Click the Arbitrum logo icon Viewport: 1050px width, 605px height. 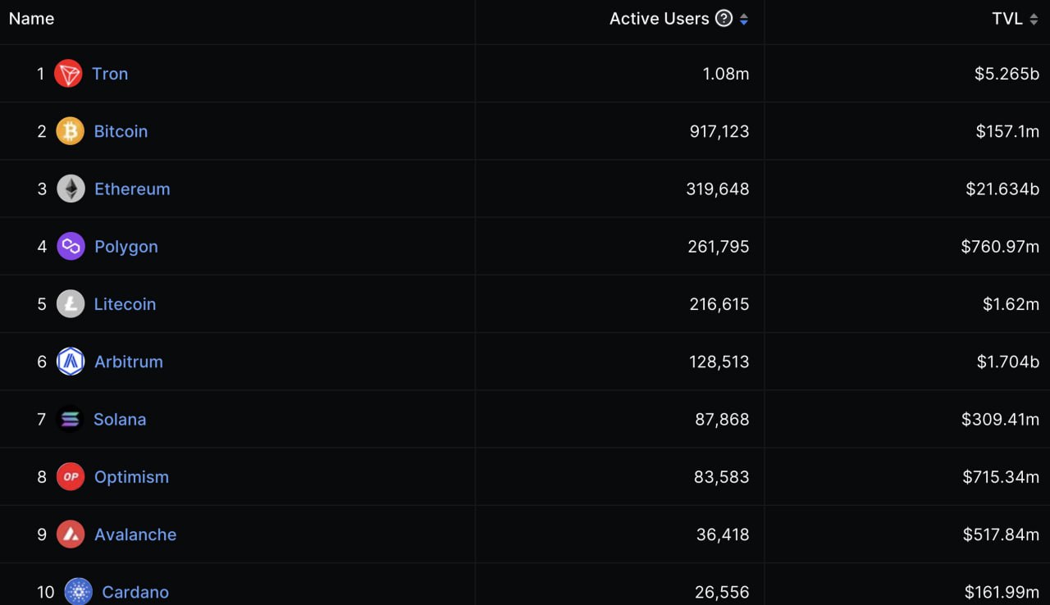71,362
